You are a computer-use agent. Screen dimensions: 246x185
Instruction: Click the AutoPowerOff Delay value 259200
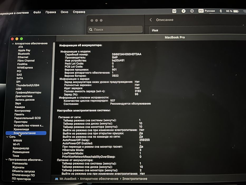(x=144, y=140)
